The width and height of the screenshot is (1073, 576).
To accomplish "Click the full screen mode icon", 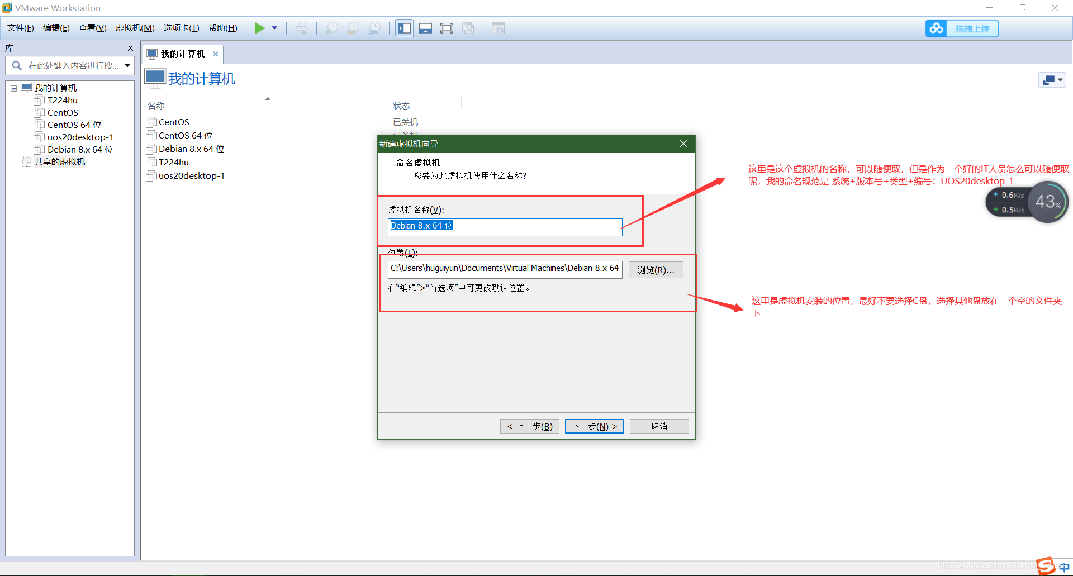I will (x=447, y=28).
